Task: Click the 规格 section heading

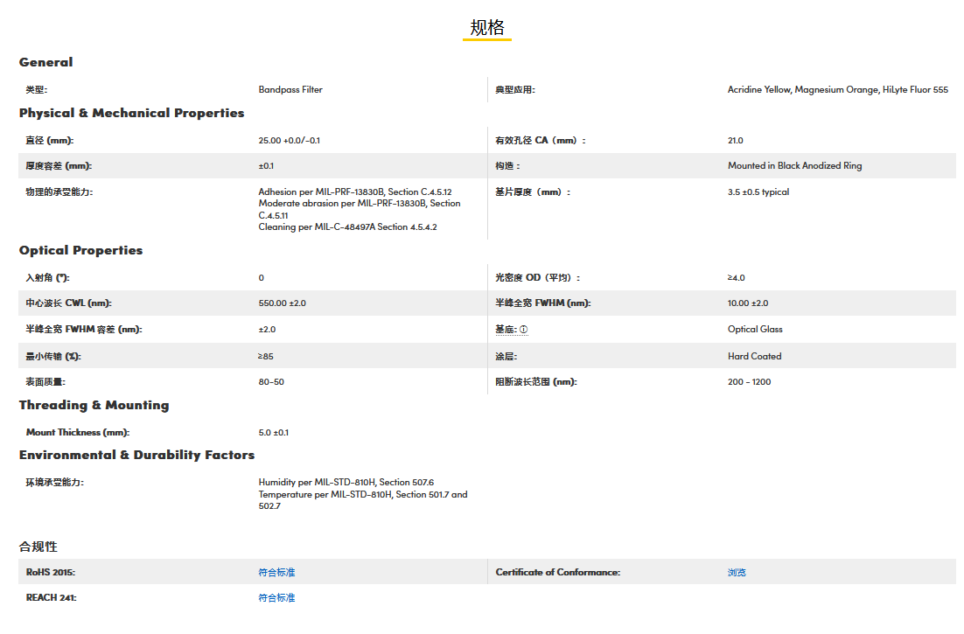Action: pyautogui.click(x=487, y=27)
